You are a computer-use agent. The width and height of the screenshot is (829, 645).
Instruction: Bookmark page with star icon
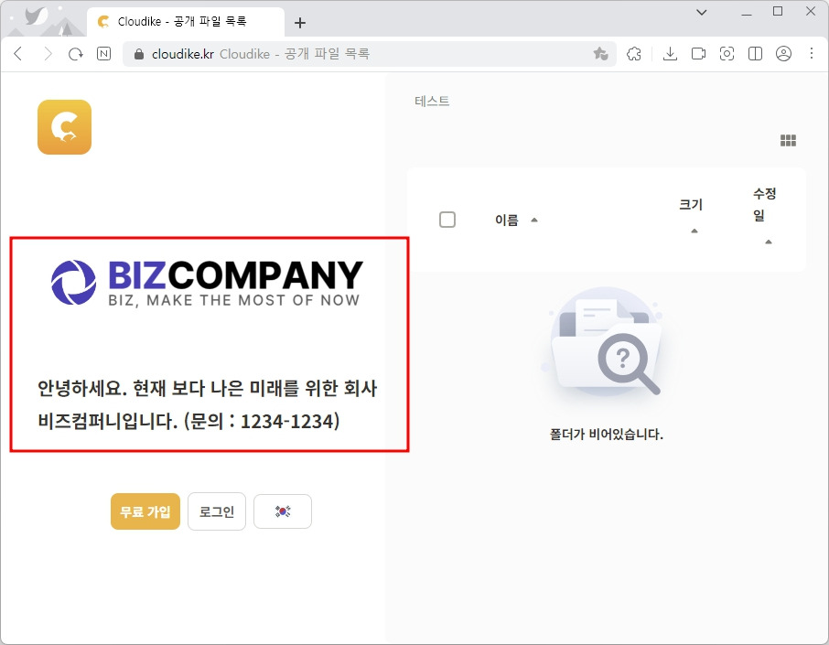600,53
